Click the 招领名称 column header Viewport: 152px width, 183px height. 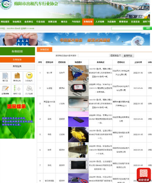point(49,62)
